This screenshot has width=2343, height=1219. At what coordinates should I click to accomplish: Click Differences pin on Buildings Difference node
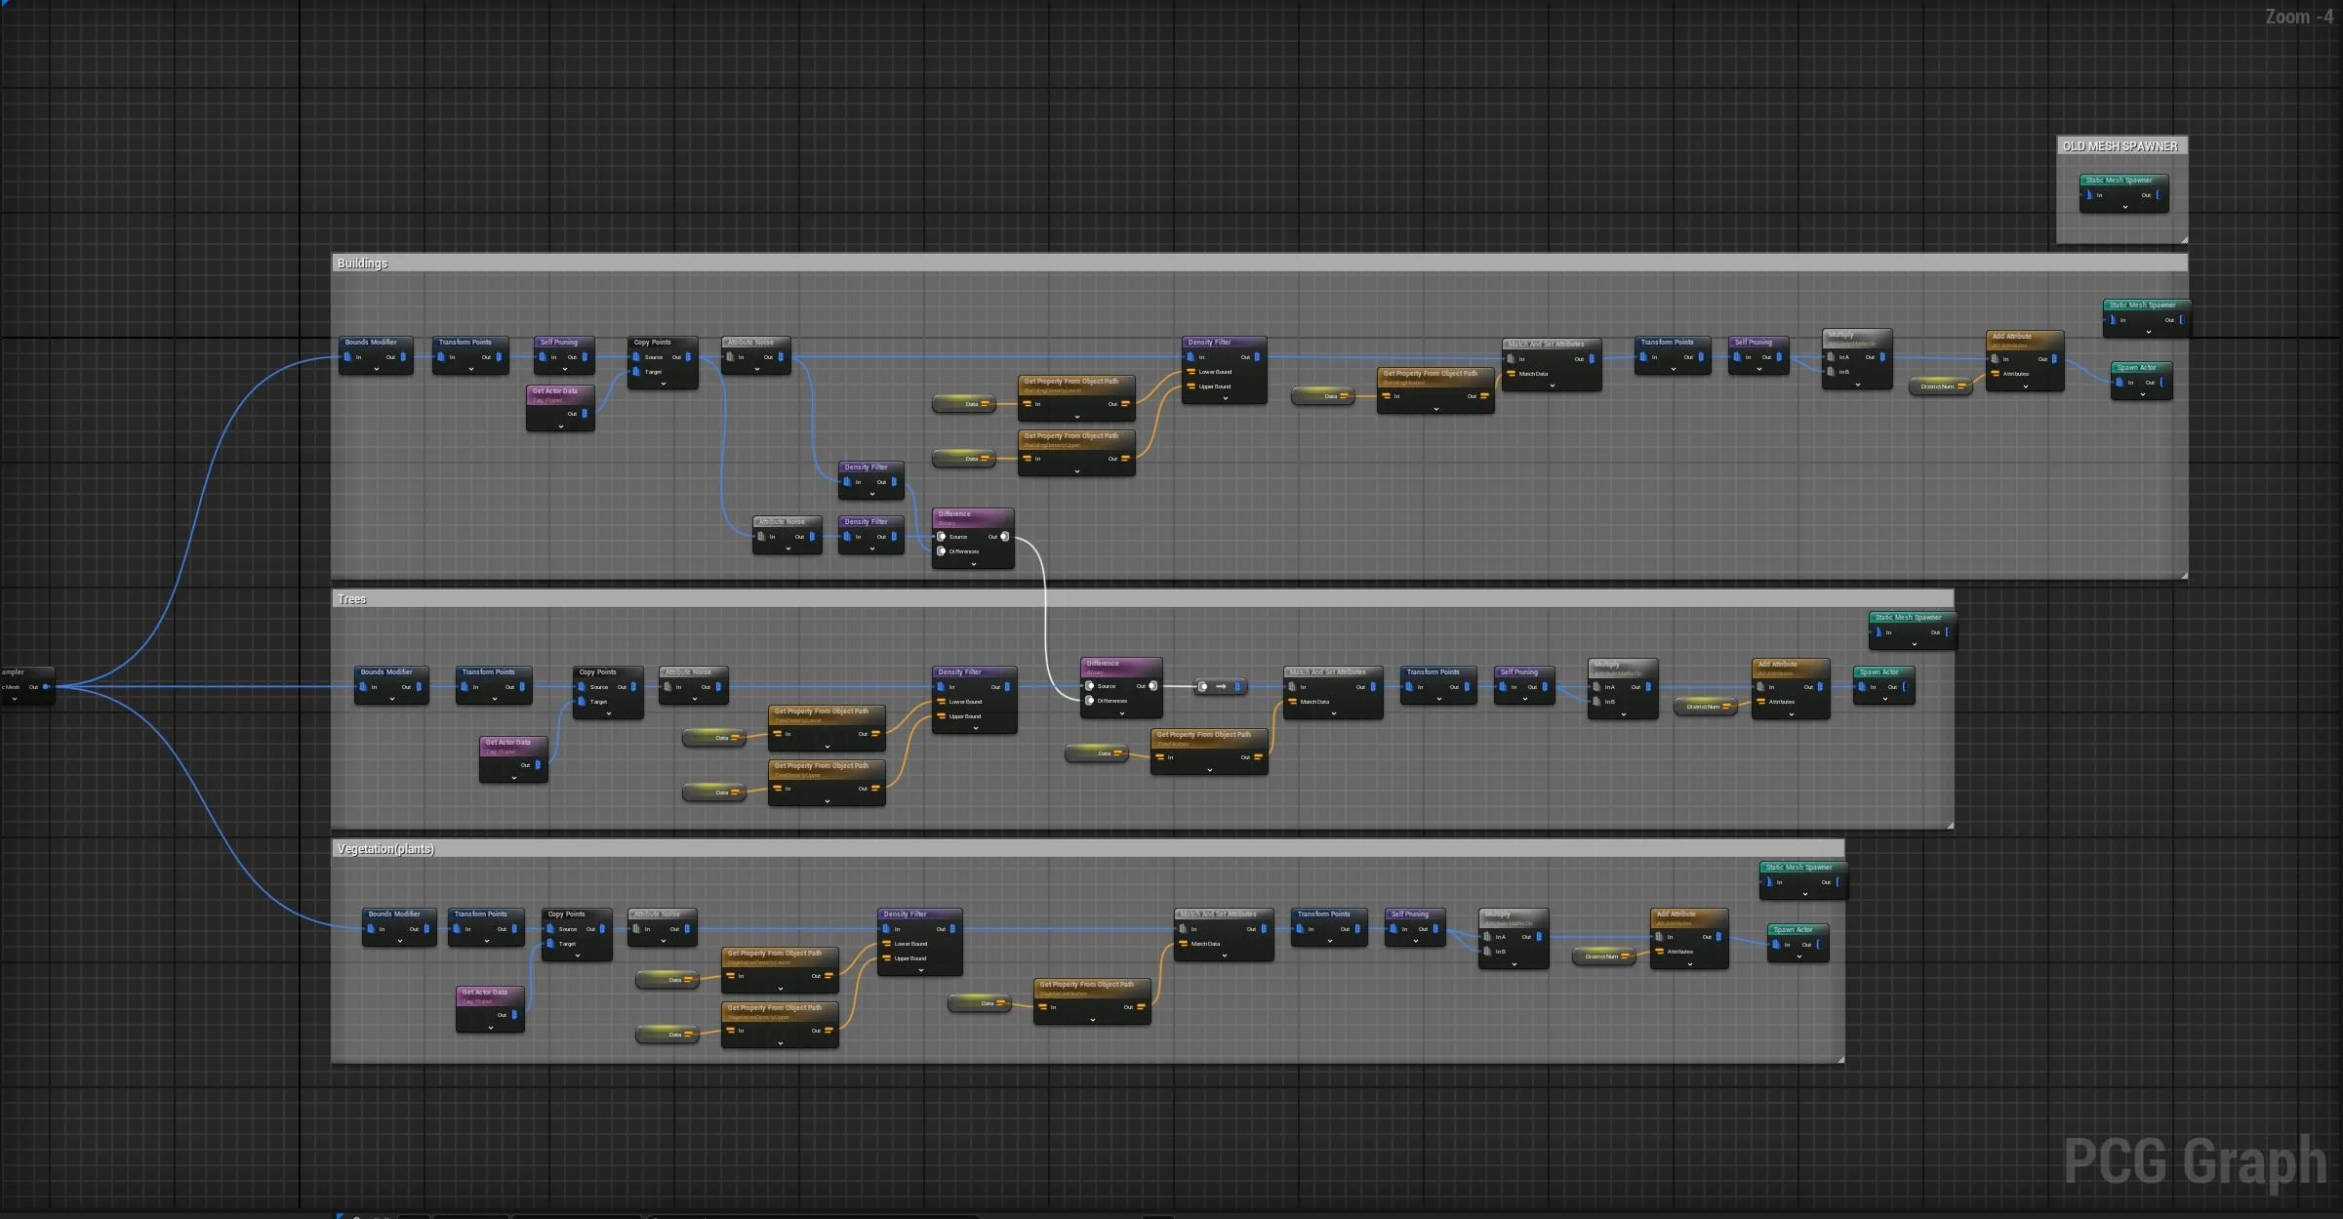[x=942, y=551]
